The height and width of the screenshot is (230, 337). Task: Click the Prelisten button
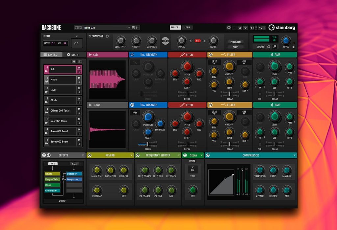[236, 42]
